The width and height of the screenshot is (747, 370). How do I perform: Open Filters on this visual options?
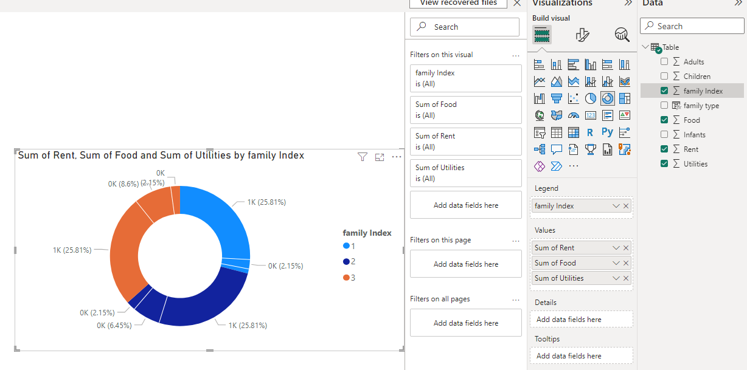pos(516,55)
